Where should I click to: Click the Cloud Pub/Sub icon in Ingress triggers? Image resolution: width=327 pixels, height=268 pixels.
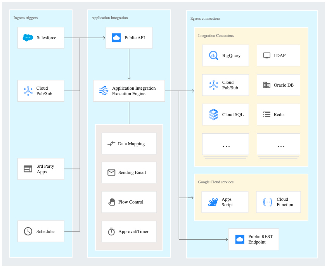pos(28,90)
